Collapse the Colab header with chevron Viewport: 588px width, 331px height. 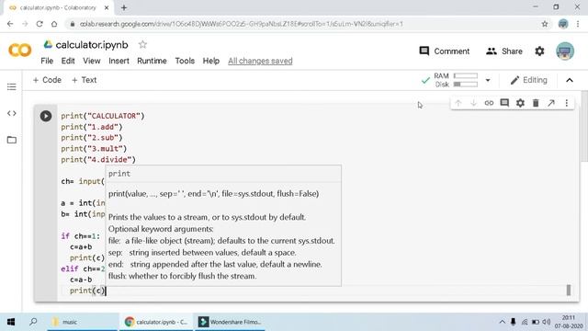click(x=570, y=80)
